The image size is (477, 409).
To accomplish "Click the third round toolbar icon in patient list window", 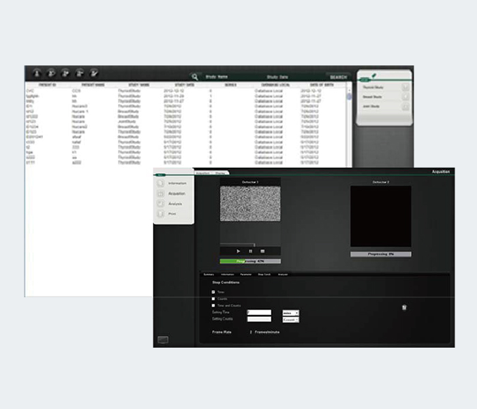I will [x=65, y=73].
